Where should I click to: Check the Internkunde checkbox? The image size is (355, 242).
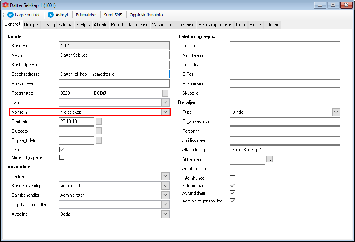(232, 178)
